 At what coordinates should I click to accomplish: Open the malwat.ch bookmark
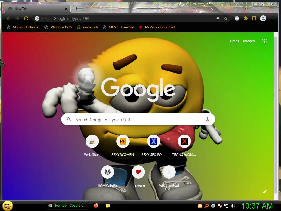[x=87, y=27]
